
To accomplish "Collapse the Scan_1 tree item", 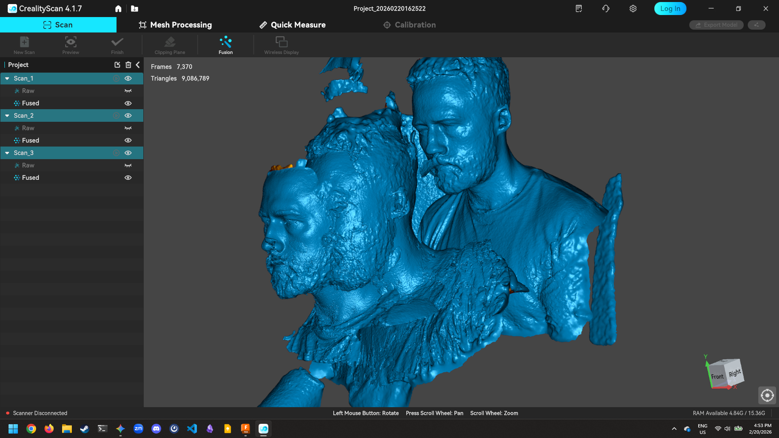I will (7, 78).
